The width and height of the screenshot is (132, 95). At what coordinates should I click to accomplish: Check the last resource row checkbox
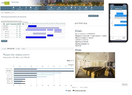tap(2, 37)
